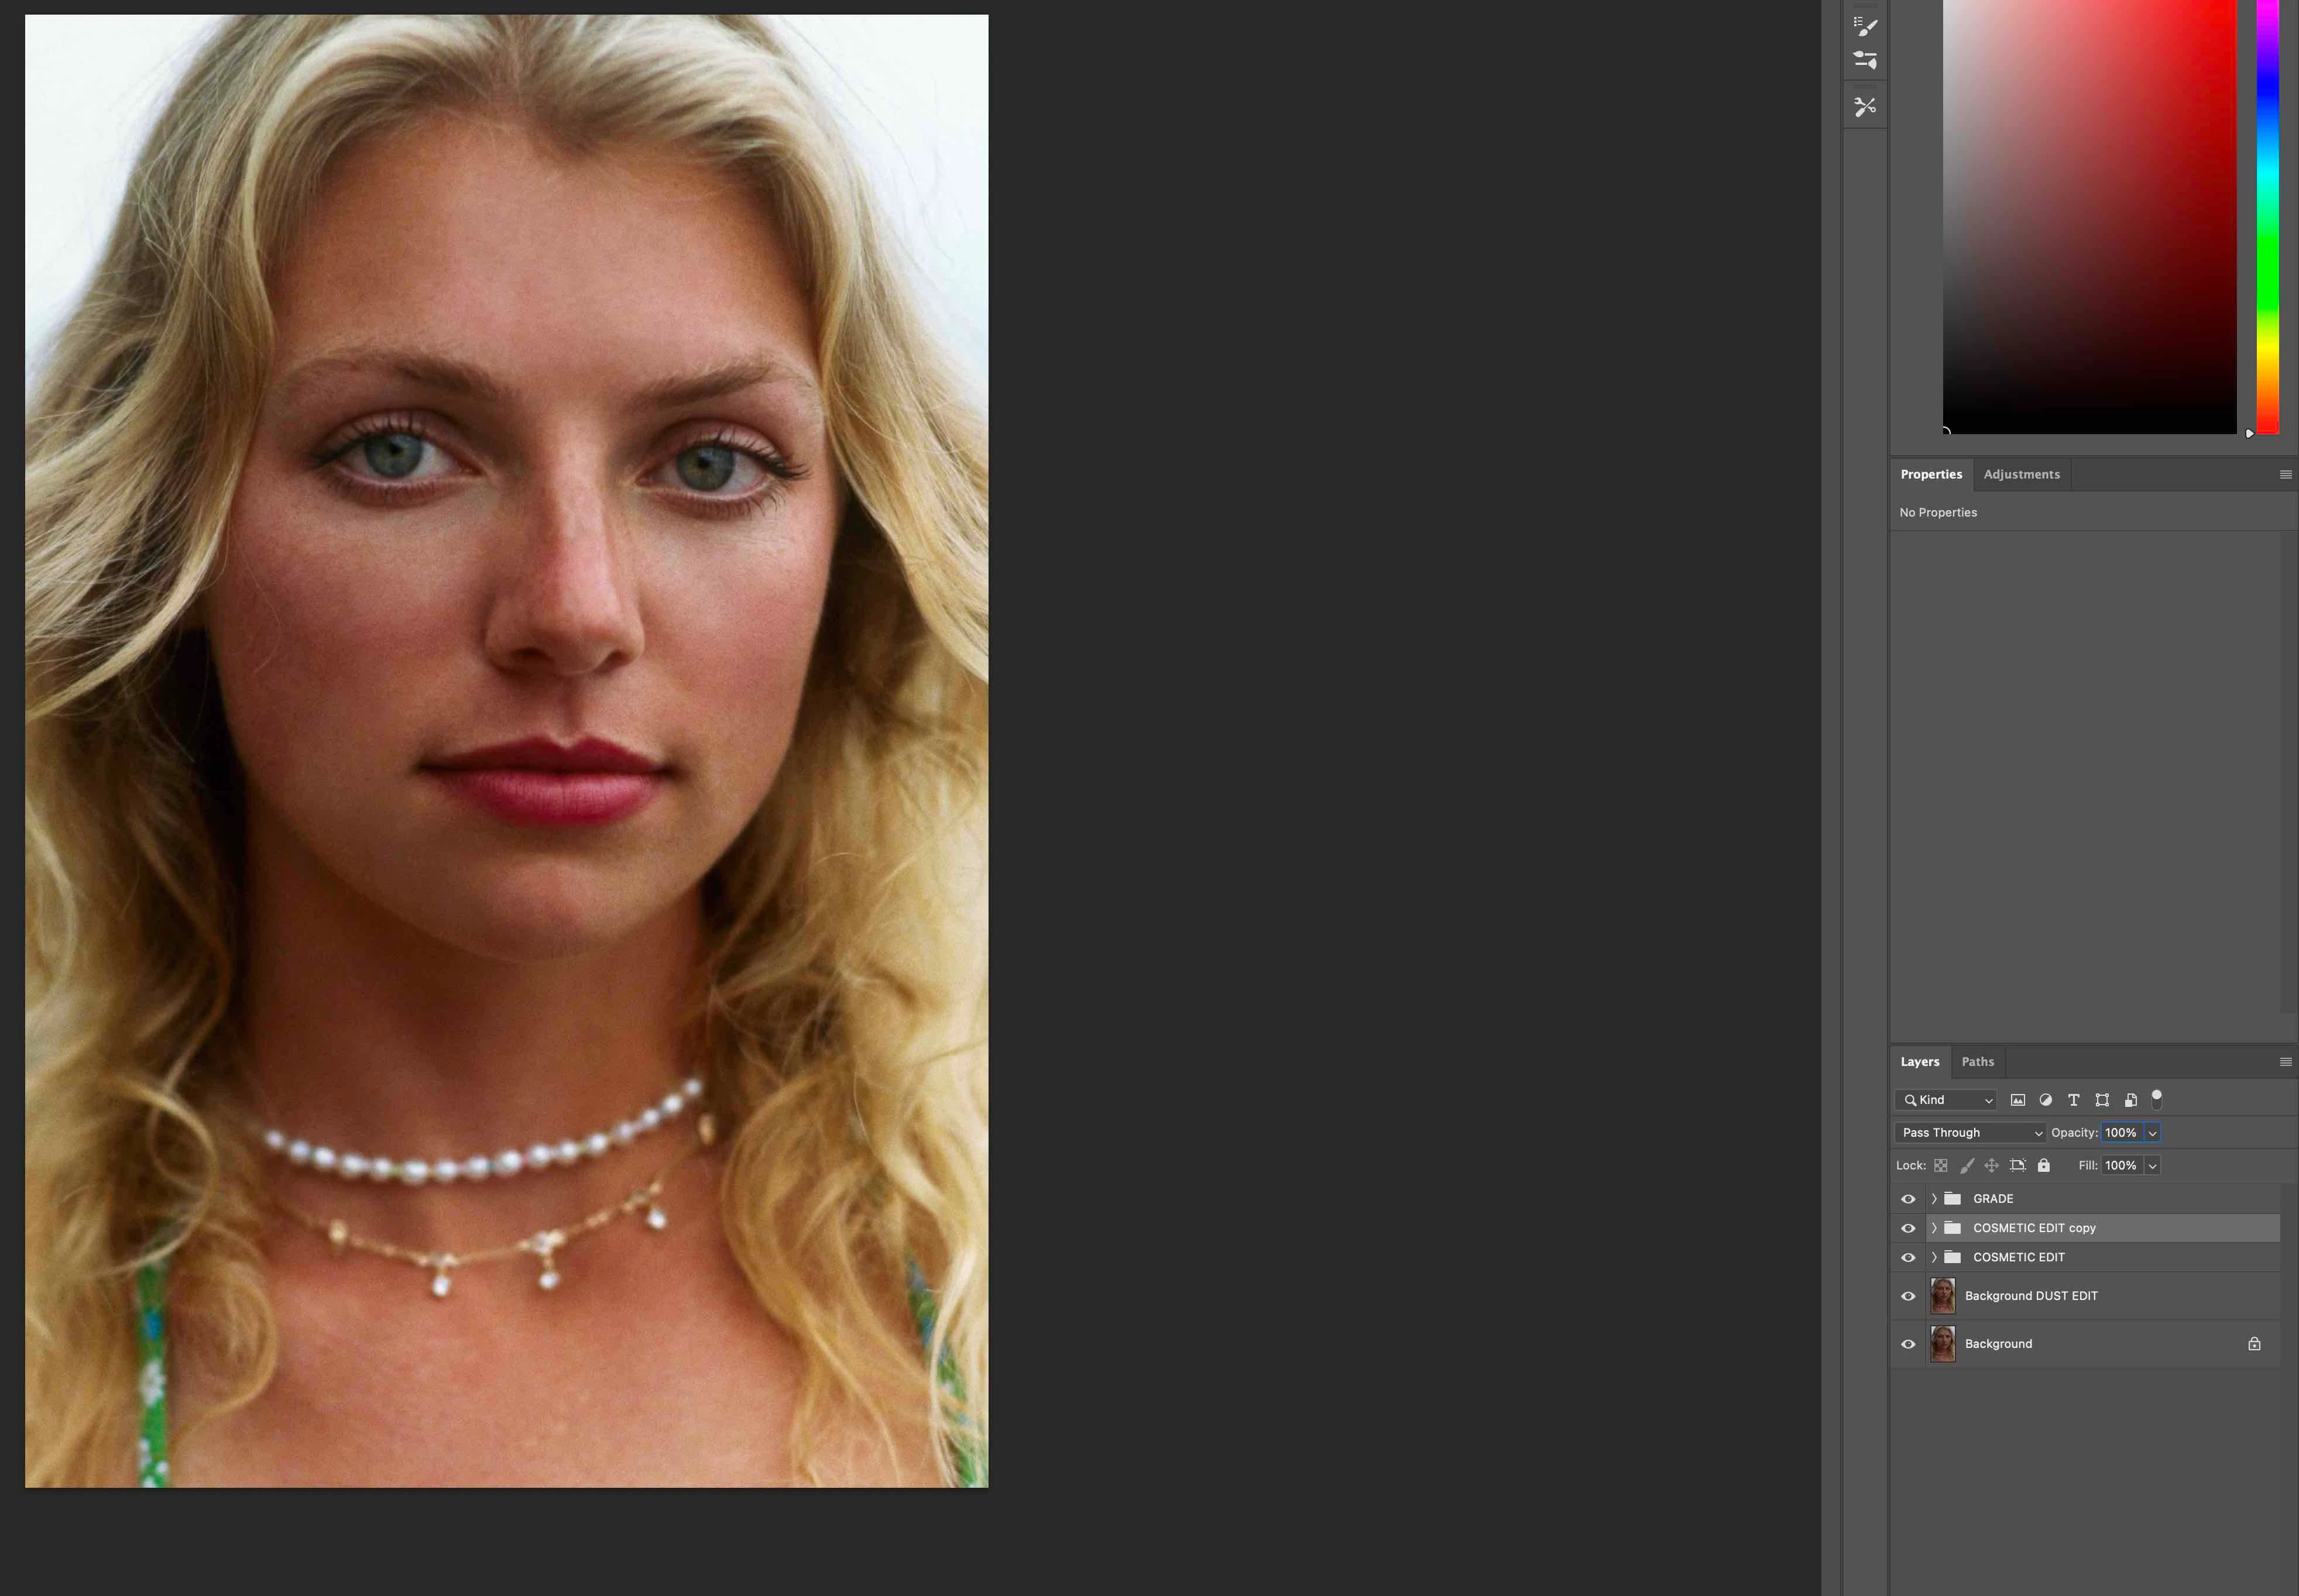This screenshot has height=1596, width=2299.
Task: Switch to the Paths tab
Action: tap(1977, 1062)
